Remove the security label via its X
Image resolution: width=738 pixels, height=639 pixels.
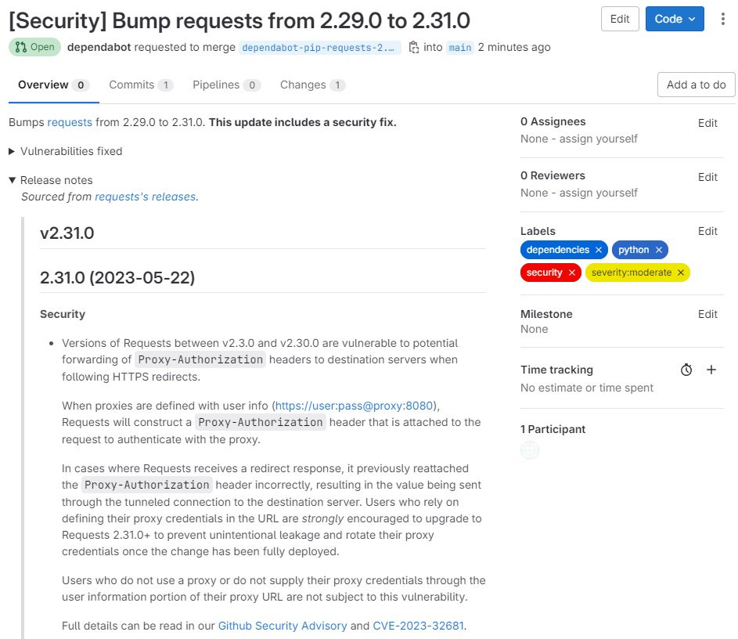[x=572, y=273]
